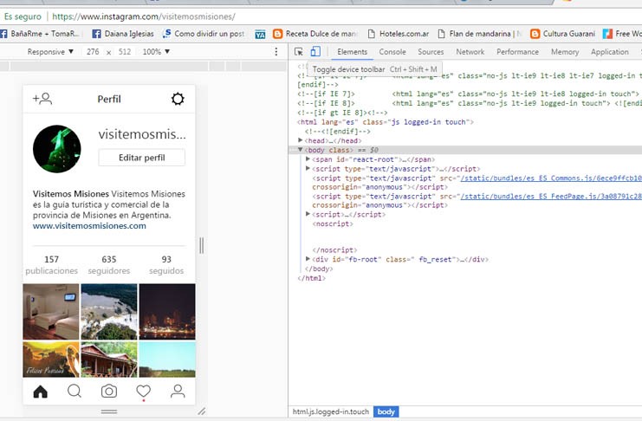
Task: Switch to the Network tab
Action: tap(470, 52)
